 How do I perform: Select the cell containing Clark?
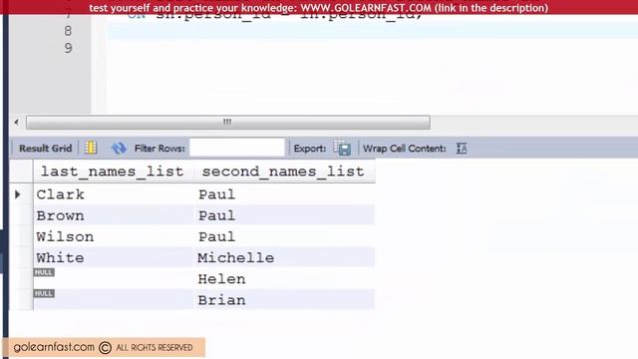[x=114, y=194]
